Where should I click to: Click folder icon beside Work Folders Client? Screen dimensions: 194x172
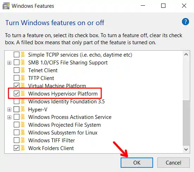23,148
